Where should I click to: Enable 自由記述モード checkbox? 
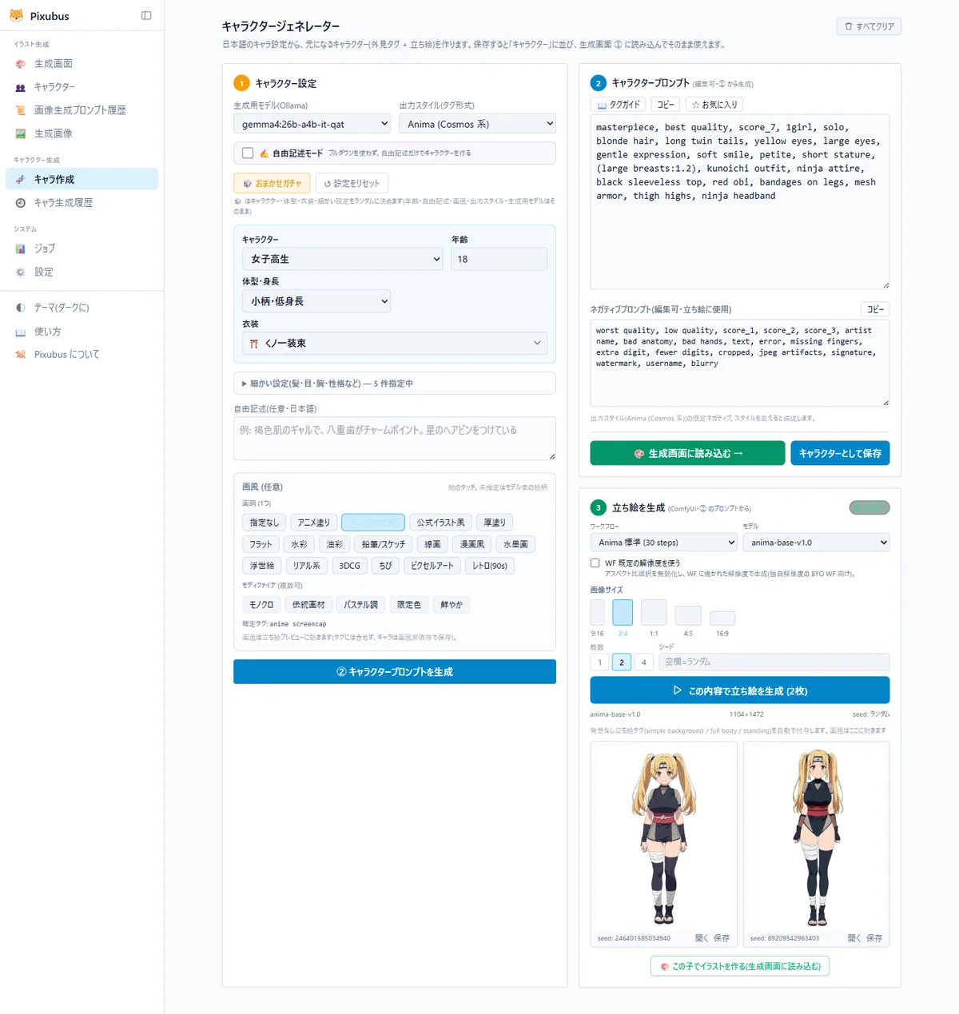248,153
